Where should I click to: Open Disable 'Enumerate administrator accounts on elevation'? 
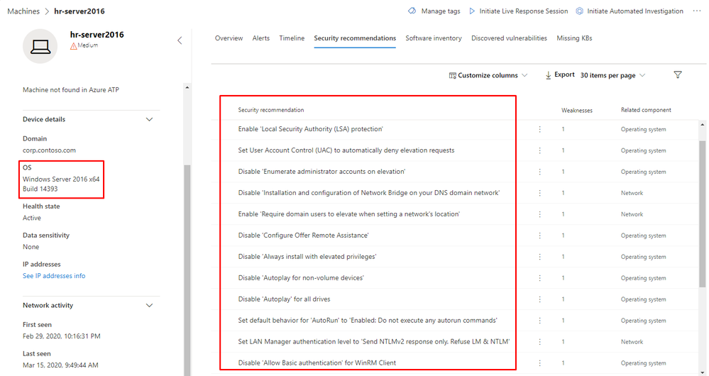click(x=322, y=171)
